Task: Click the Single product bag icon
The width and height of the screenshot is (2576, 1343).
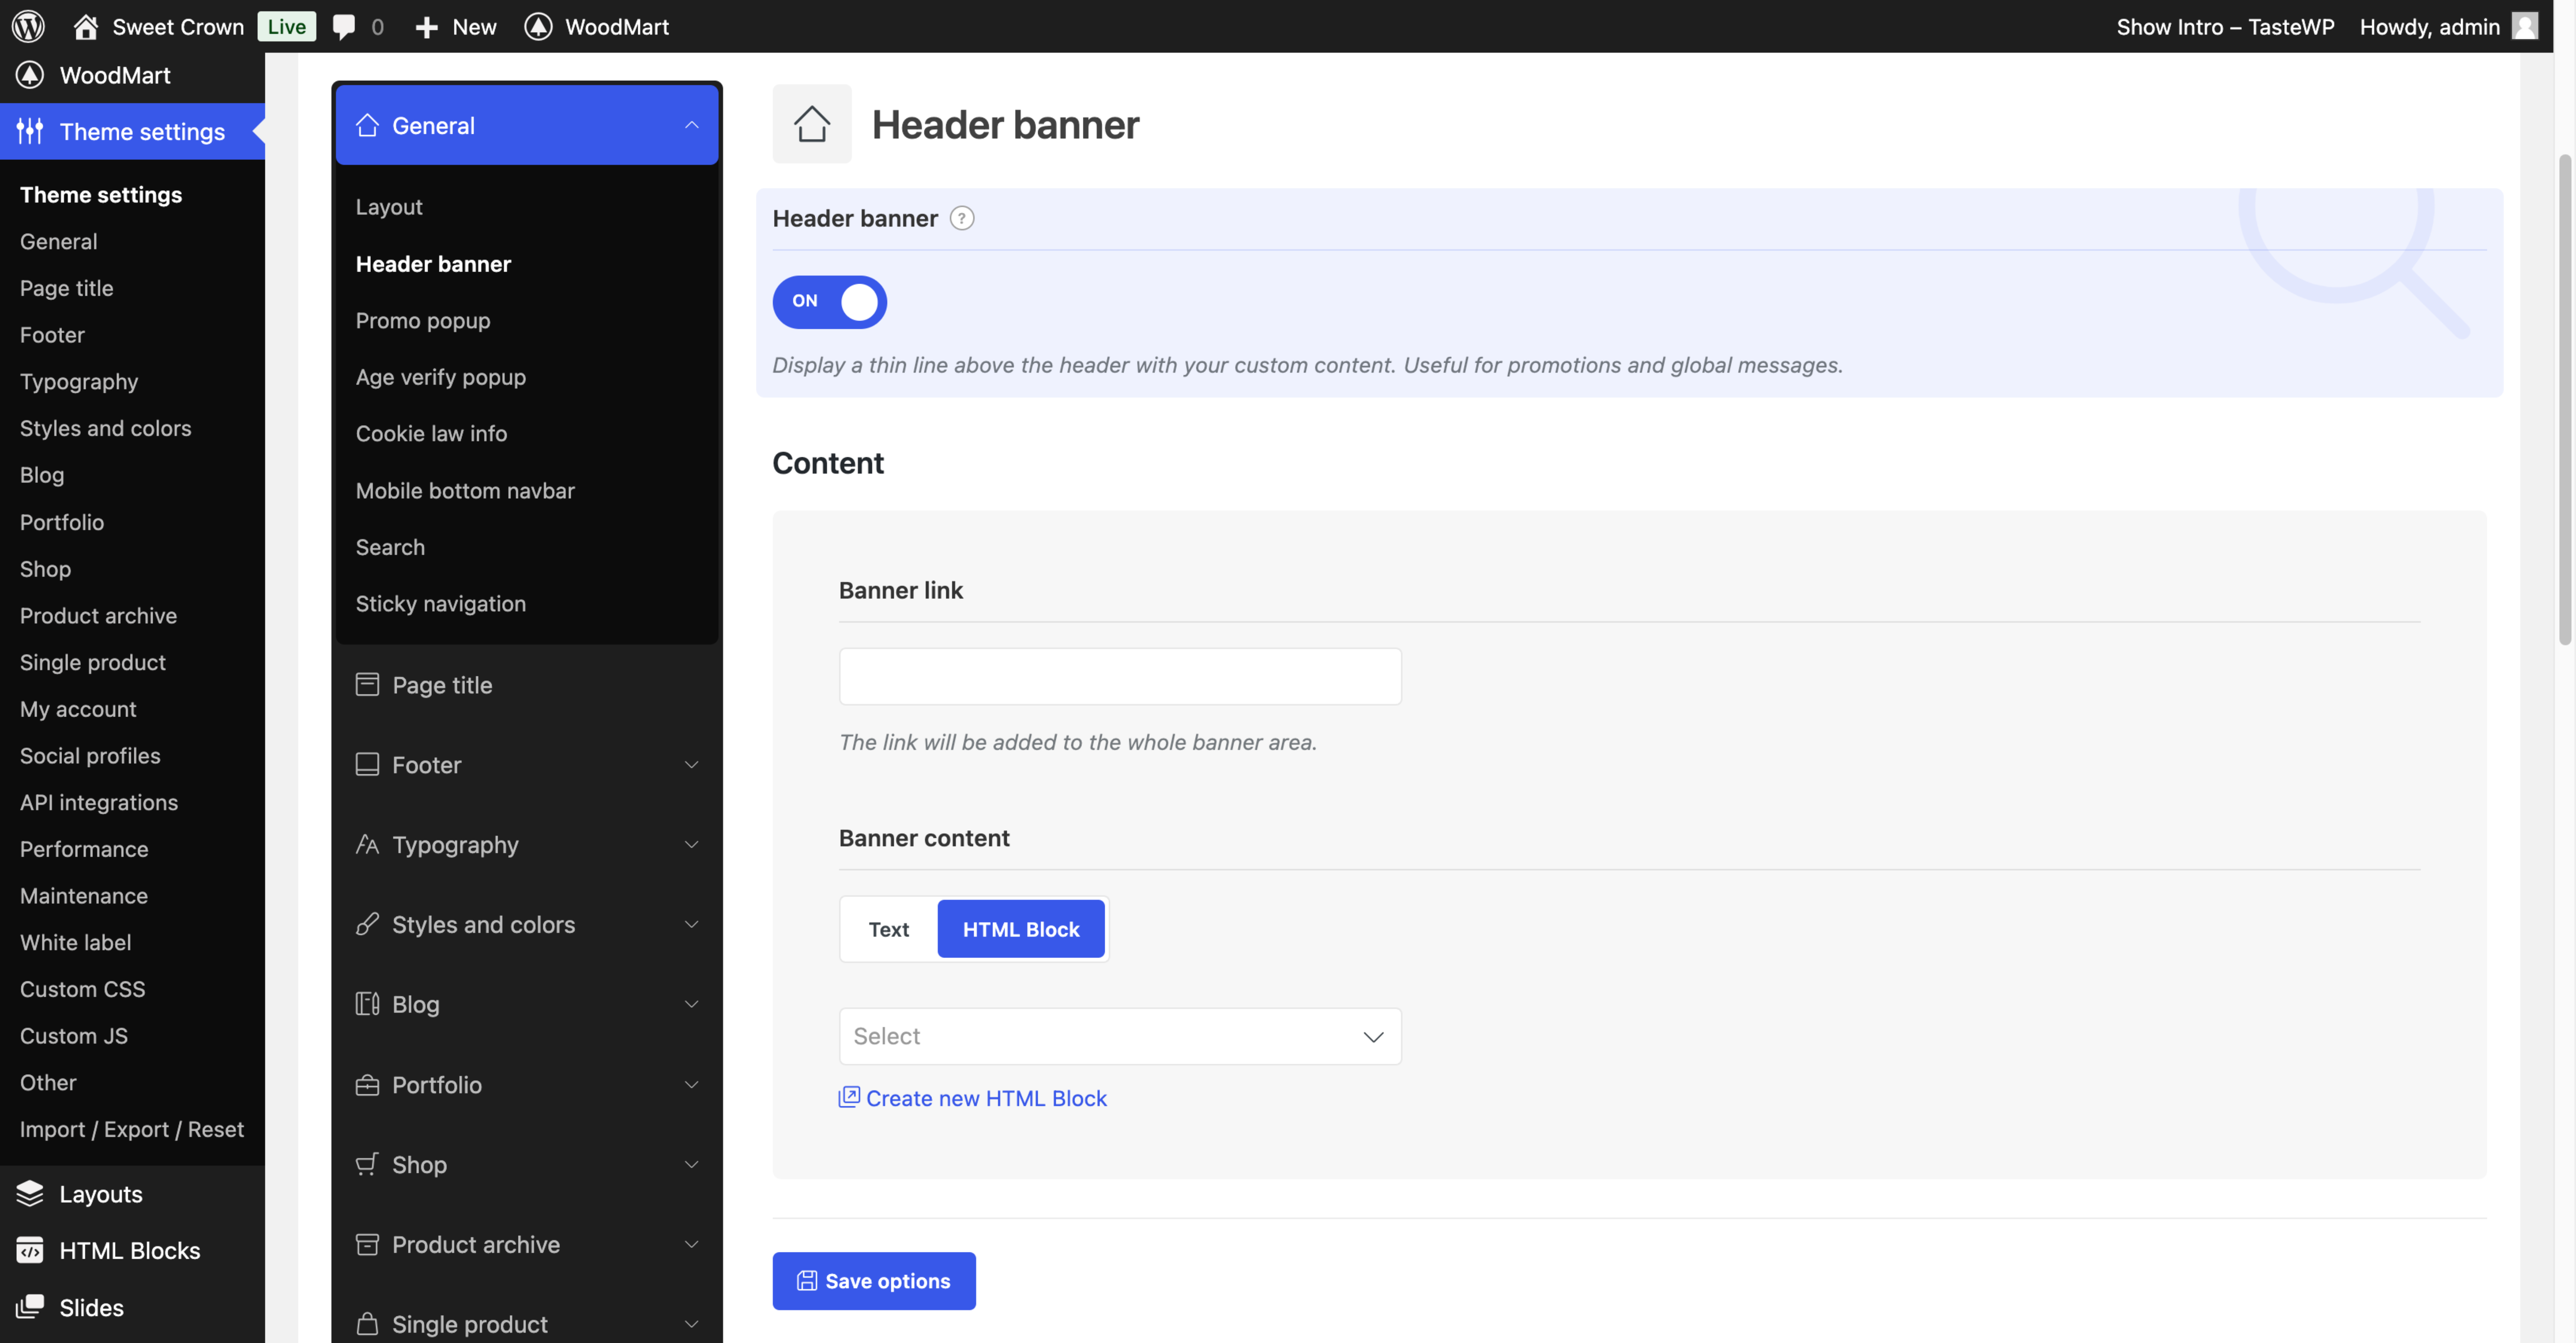Action: pyautogui.click(x=367, y=1324)
